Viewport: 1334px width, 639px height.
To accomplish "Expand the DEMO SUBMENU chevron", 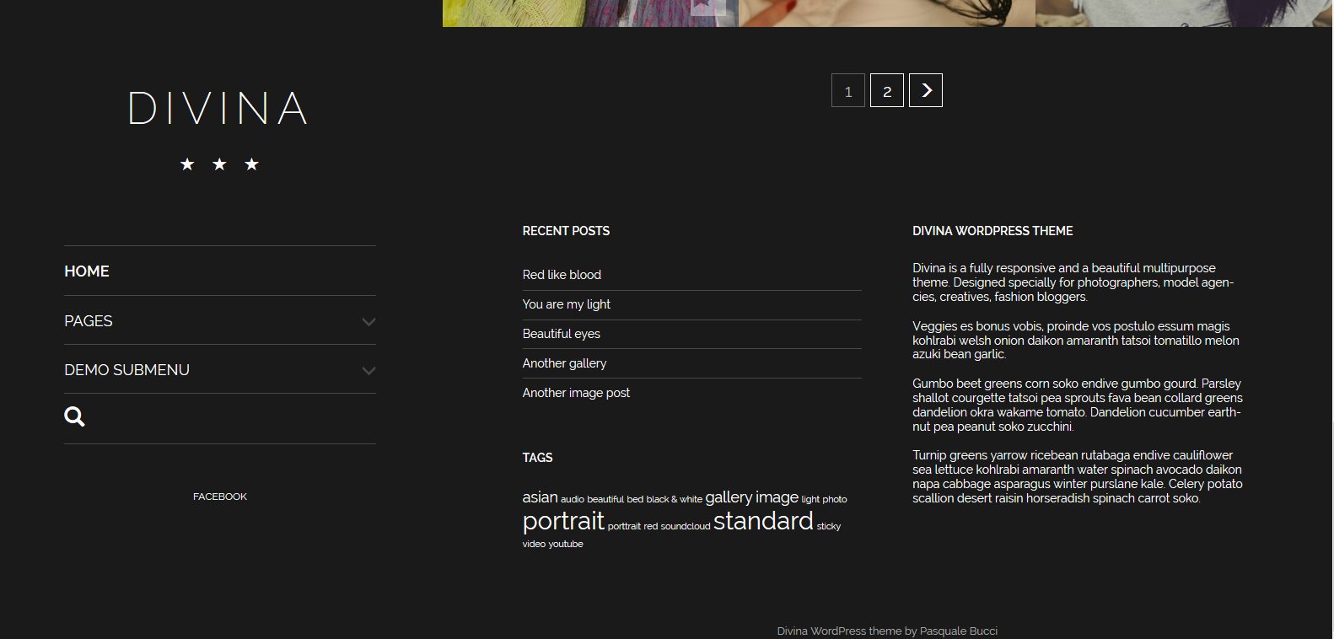I will click(x=368, y=371).
